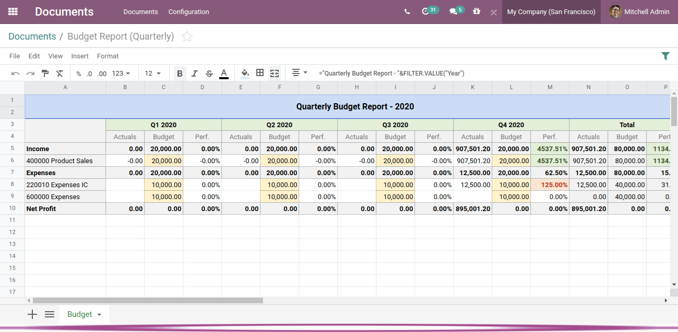Screen dimensions: 678x332
Task: Open the messages icon with 5 badge
Action: click(457, 11)
